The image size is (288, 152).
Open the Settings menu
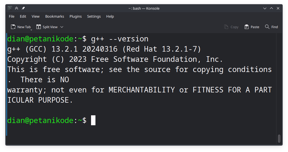click(94, 16)
